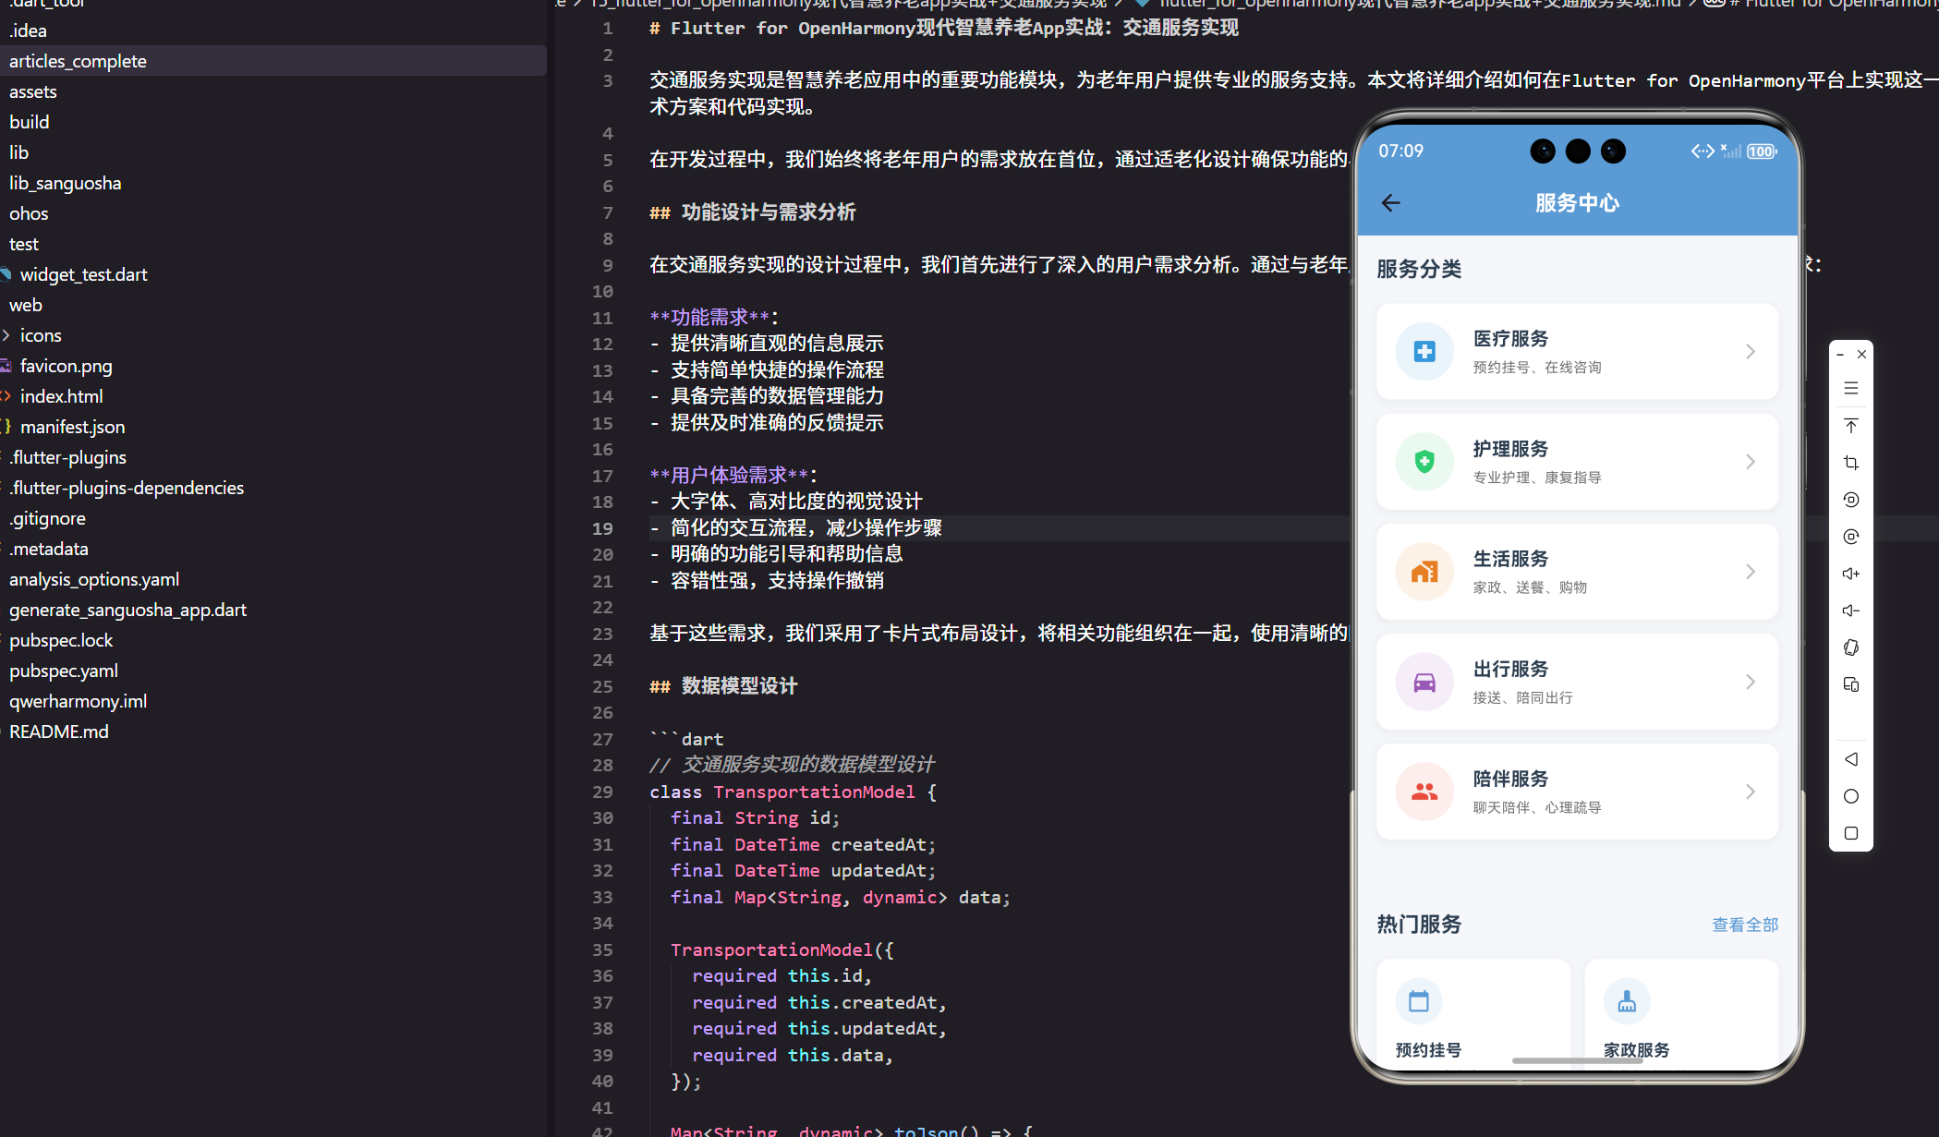1939x1137 pixels.
Task: Tap the battery indicator in phone status bar
Action: (x=1761, y=151)
